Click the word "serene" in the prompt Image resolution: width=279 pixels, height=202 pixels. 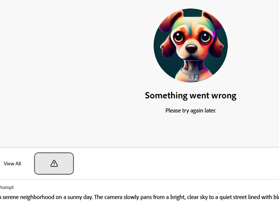11,197
